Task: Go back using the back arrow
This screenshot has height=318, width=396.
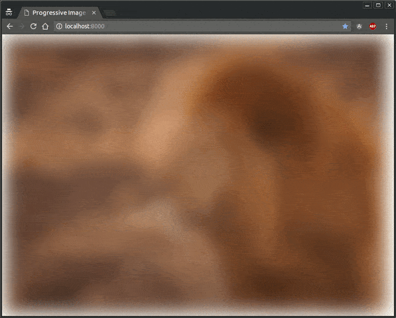Action: click(x=9, y=26)
